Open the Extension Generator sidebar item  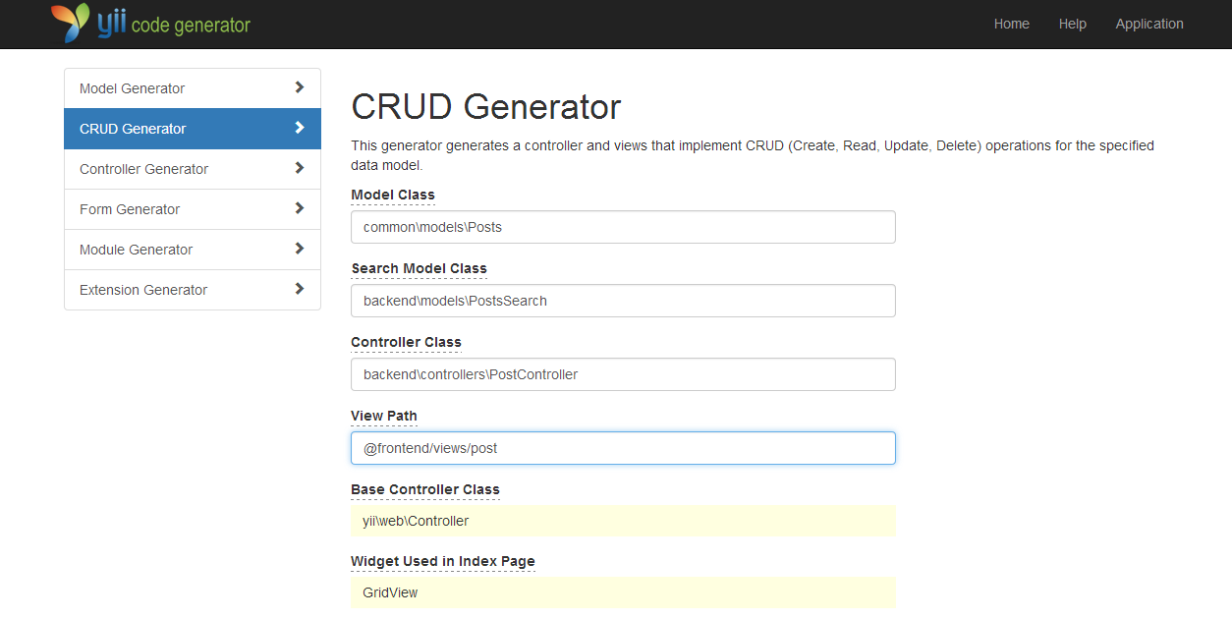193,290
